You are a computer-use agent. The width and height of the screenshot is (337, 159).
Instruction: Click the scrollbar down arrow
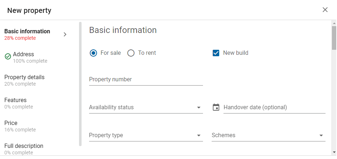click(334, 152)
